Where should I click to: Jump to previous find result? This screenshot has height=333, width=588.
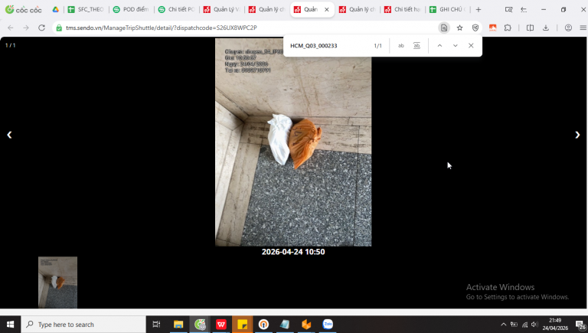(439, 46)
